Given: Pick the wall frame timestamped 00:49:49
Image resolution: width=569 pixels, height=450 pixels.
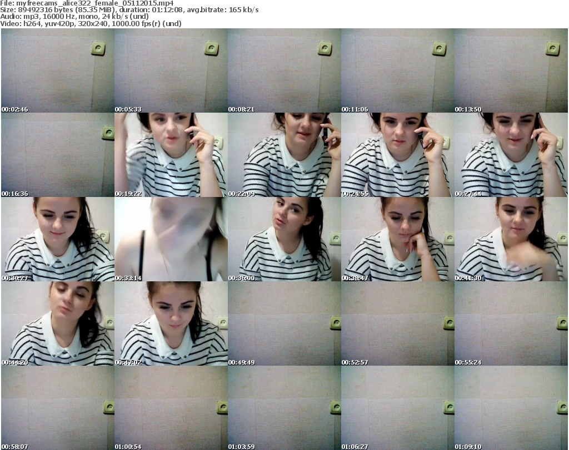Looking at the screenshot, I should pyautogui.click(x=284, y=323).
